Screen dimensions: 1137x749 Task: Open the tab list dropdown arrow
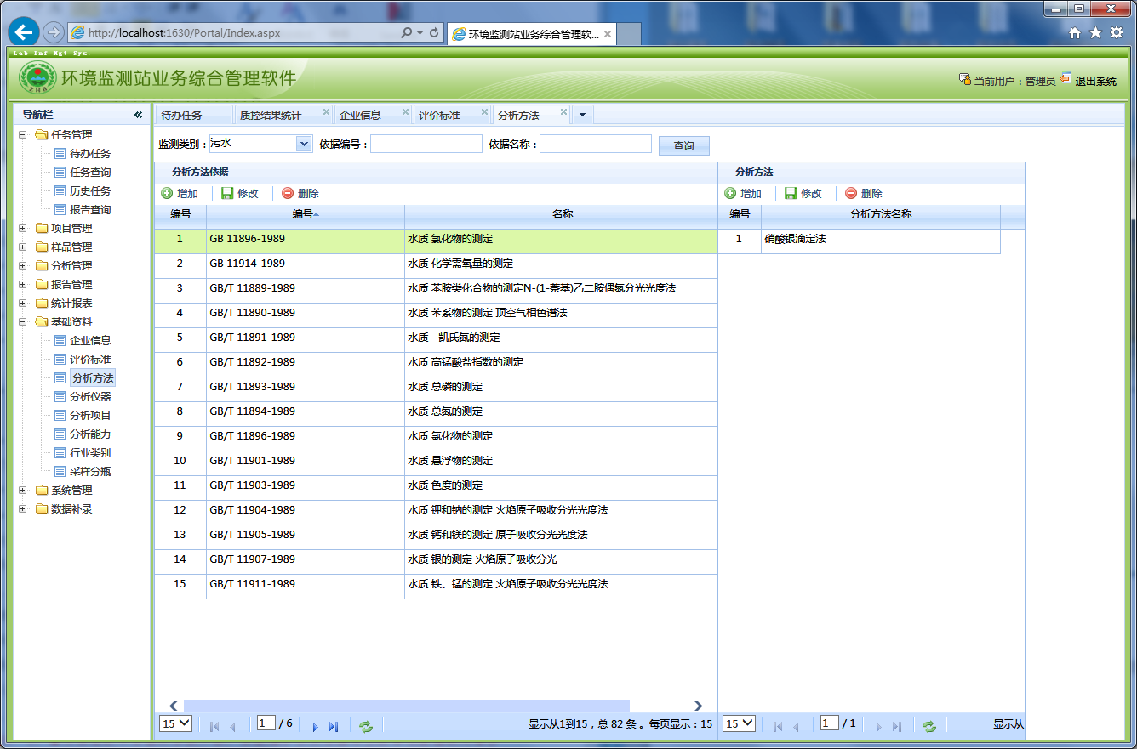click(583, 115)
